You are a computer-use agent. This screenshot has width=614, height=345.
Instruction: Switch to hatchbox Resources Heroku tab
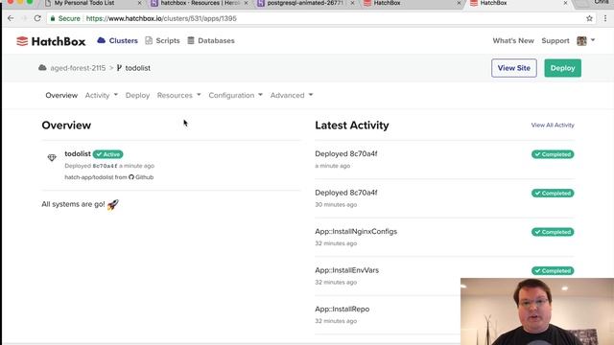click(x=200, y=3)
